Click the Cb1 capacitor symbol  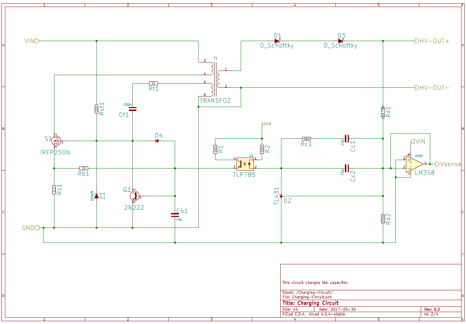tap(174, 214)
